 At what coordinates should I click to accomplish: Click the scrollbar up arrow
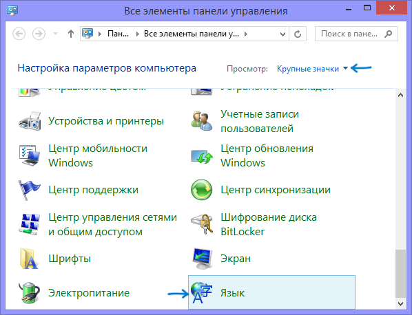pos(400,95)
